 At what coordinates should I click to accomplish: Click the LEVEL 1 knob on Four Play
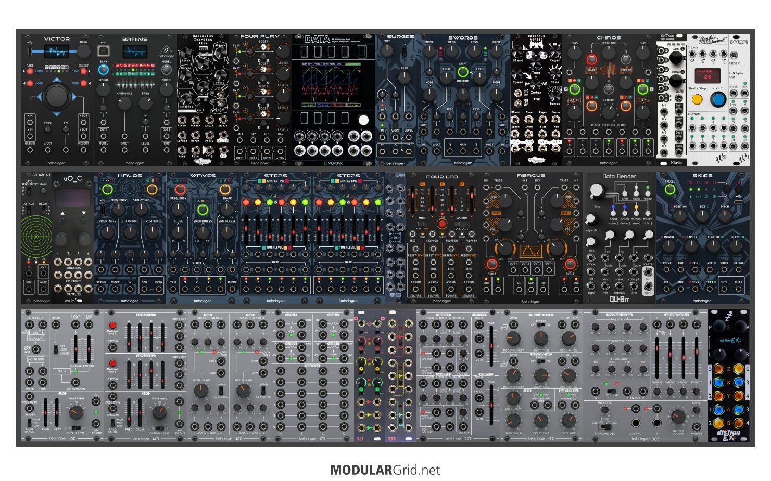pyautogui.click(x=283, y=51)
